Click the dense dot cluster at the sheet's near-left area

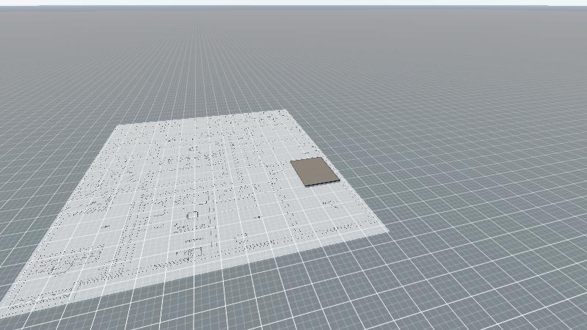pos(66,260)
